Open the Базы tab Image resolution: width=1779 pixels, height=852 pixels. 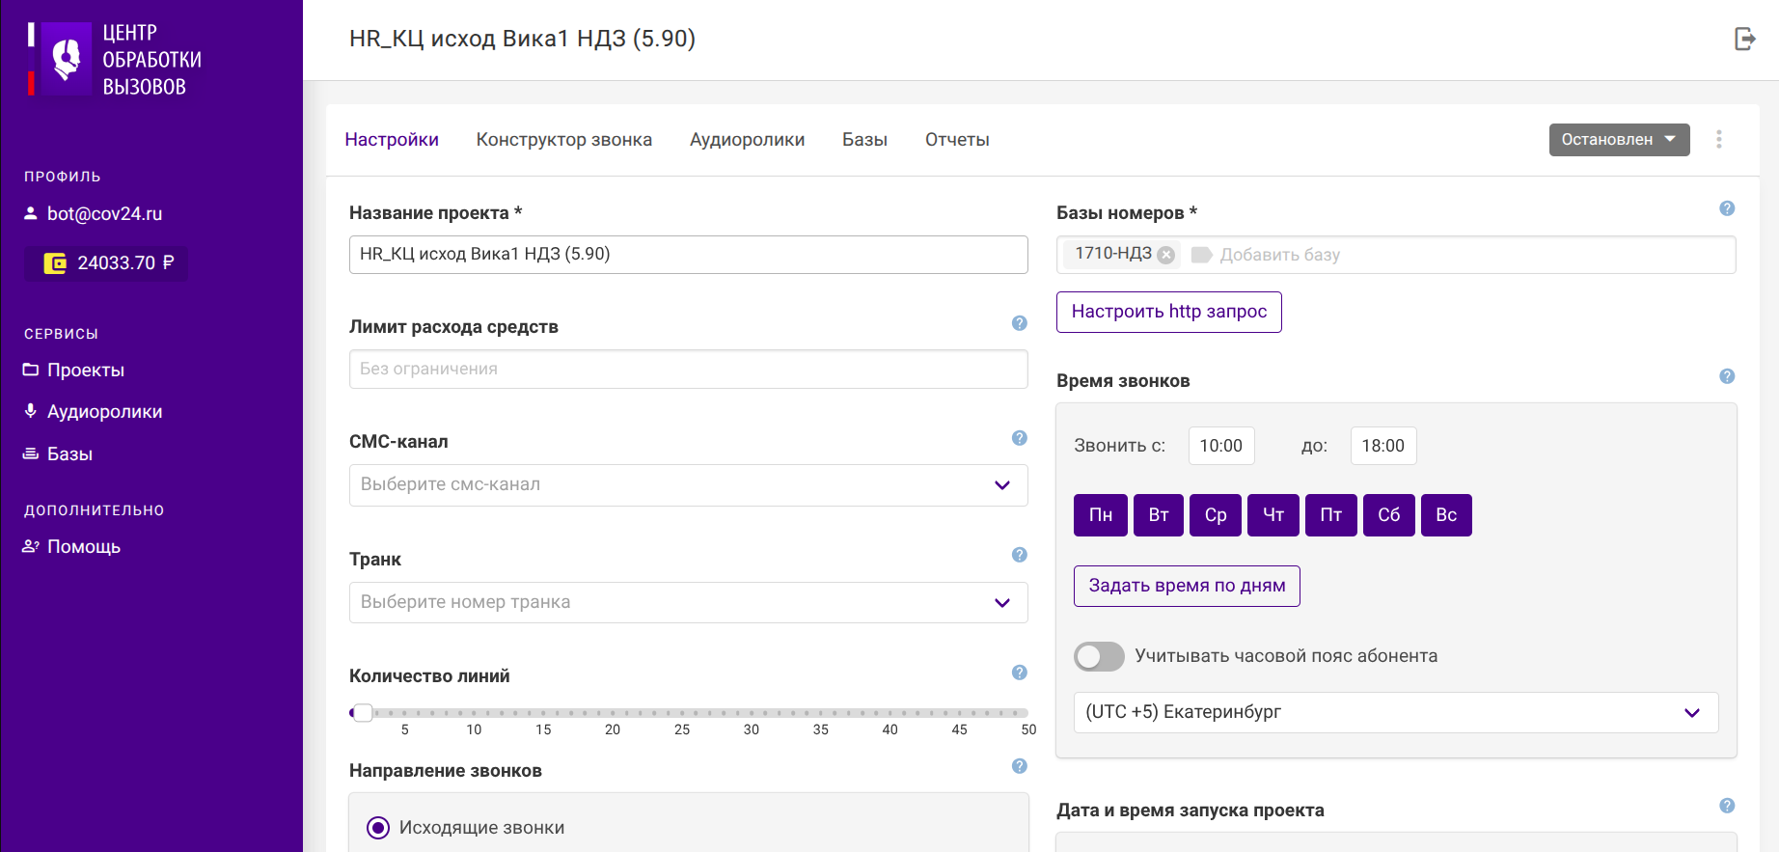coord(864,140)
